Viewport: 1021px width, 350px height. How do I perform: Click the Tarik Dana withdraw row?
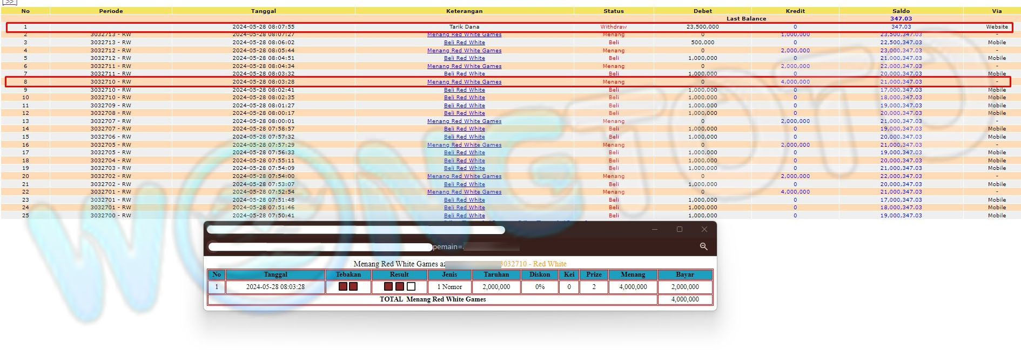pyautogui.click(x=464, y=27)
